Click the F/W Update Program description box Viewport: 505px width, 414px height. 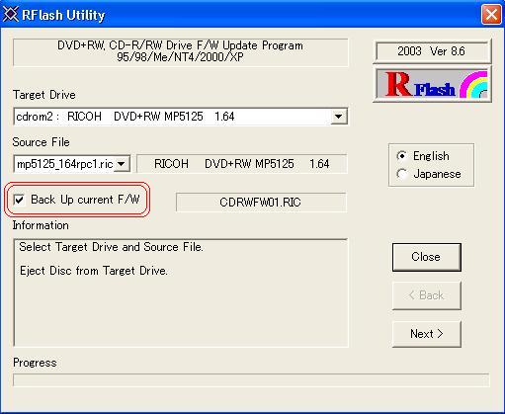coord(180,51)
